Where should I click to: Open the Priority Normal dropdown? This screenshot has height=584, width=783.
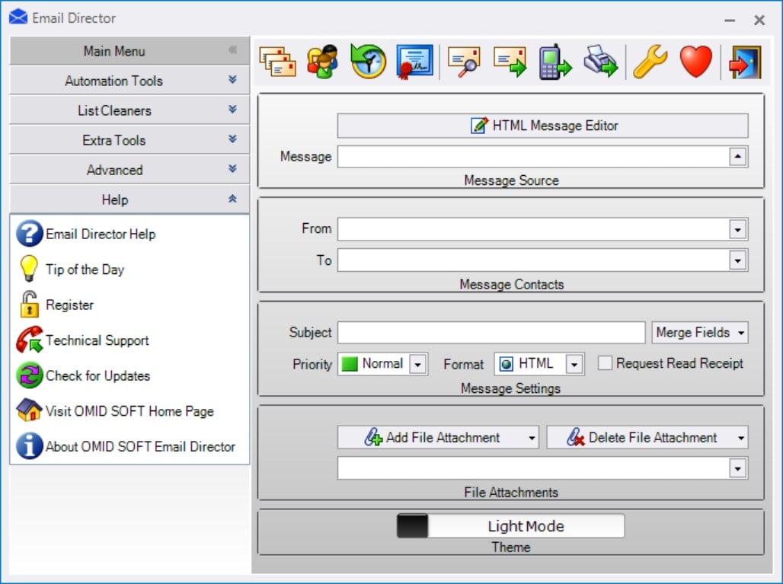(x=417, y=364)
